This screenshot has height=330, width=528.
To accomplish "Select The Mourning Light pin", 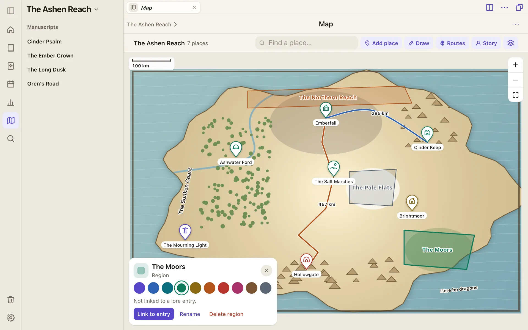I will tap(185, 232).
